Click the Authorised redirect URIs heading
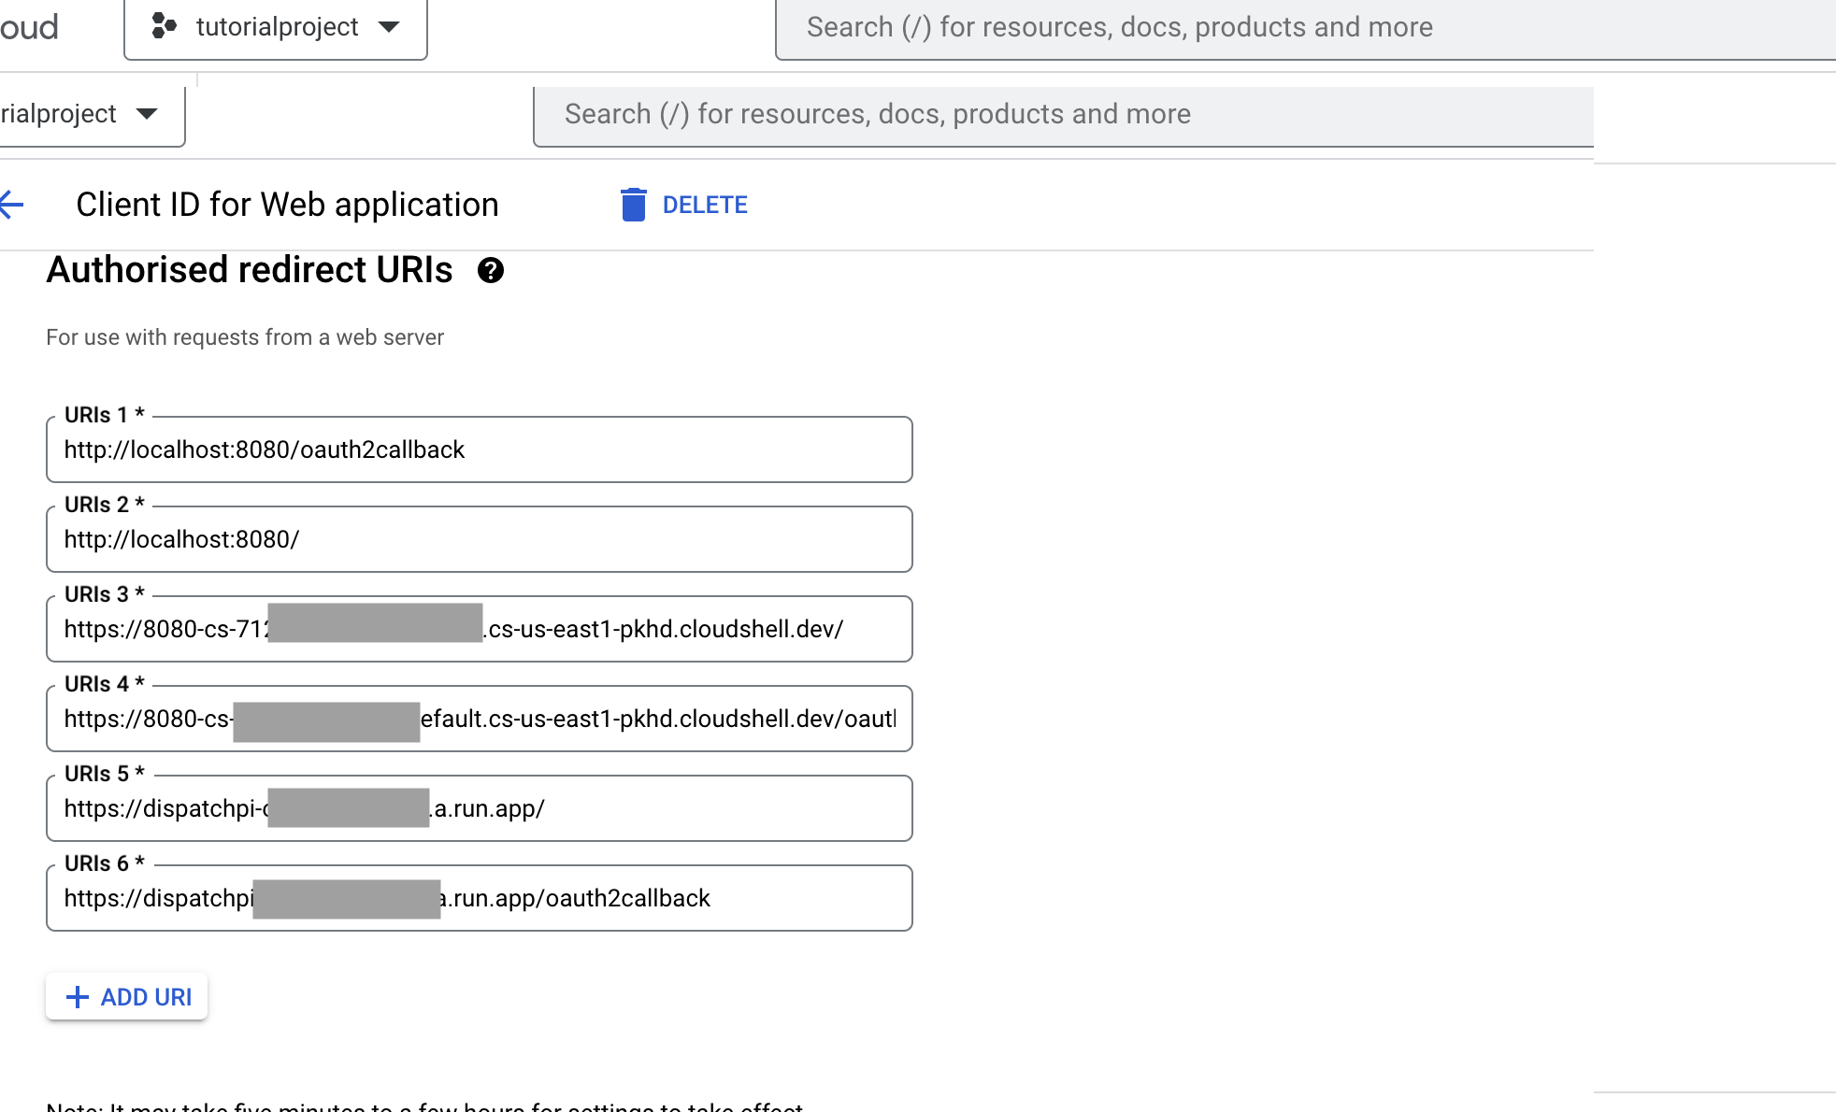The height and width of the screenshot is (1112, 1836). tap(250, 270)
